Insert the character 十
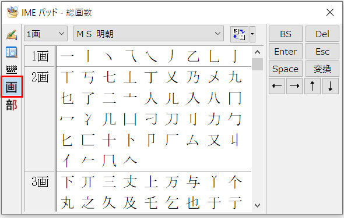Screen dimensions: 344x218 [109, 140]
